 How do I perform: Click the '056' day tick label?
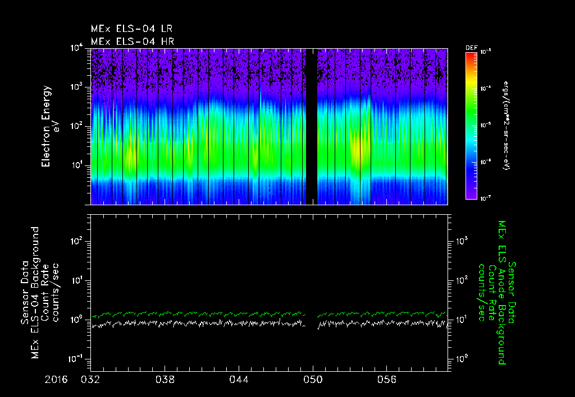tap(387, 380)
